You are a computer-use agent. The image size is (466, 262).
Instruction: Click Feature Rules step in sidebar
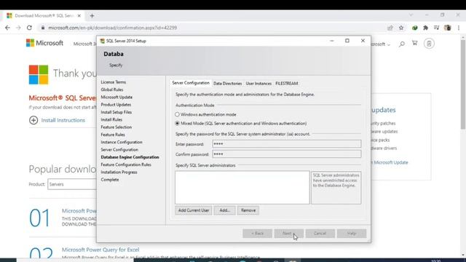click(113, 135)
